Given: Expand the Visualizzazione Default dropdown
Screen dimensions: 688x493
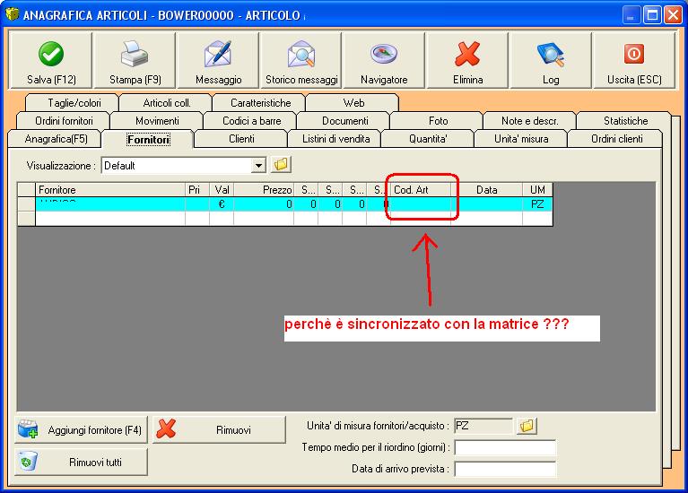Looking at the screenshot, I should coord(259,166).
